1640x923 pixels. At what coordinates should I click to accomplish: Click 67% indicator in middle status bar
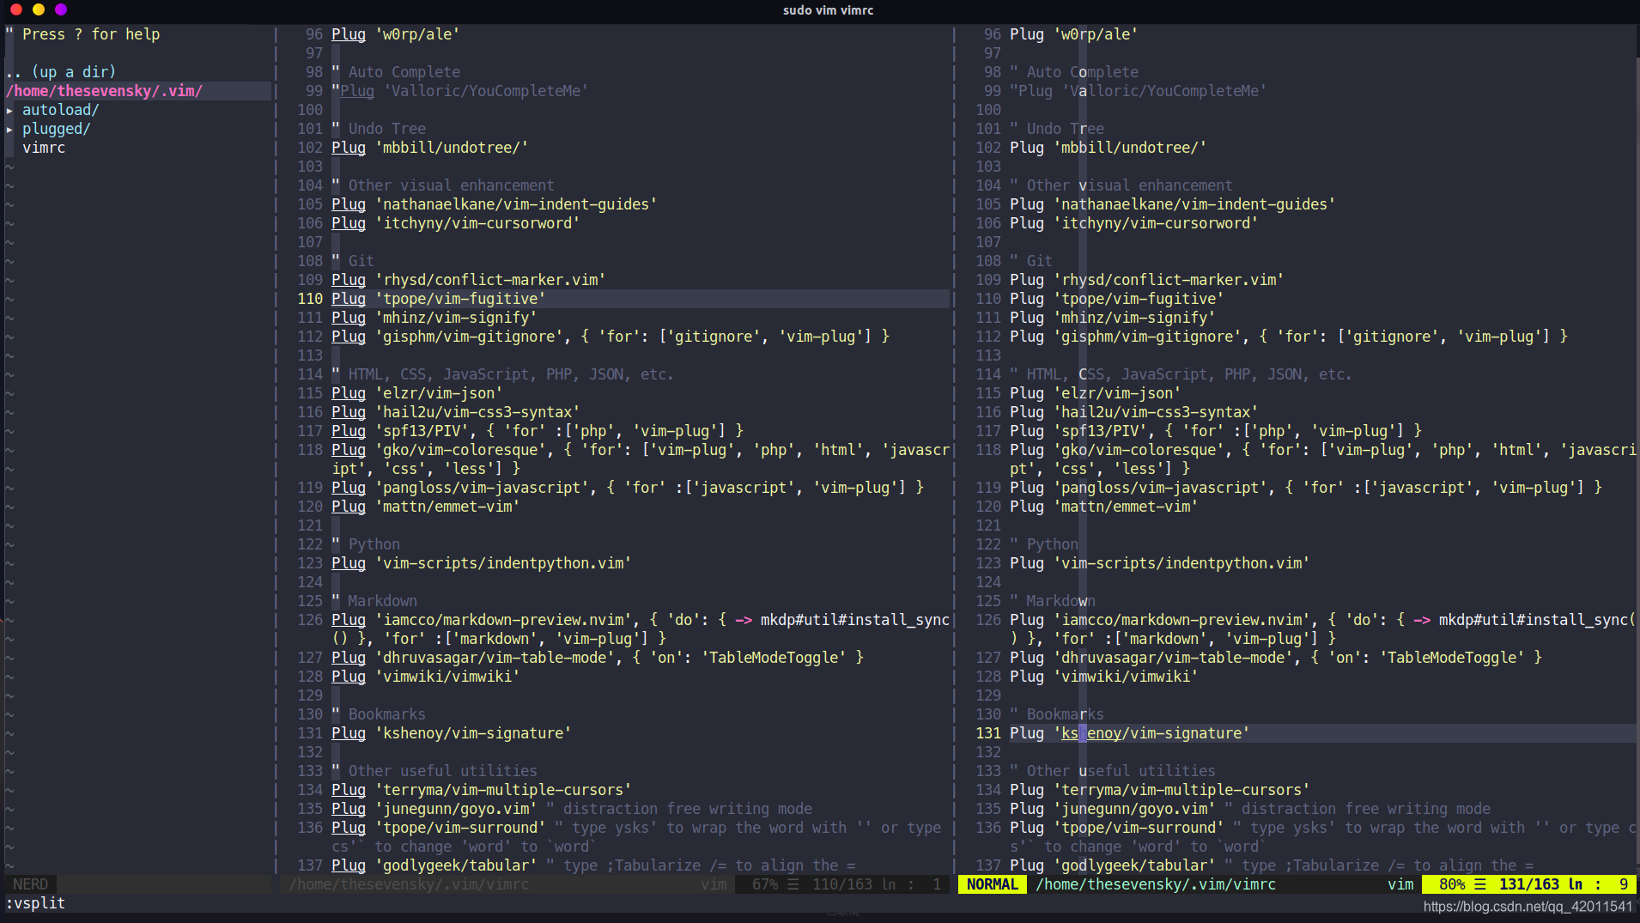pos(765,884)
